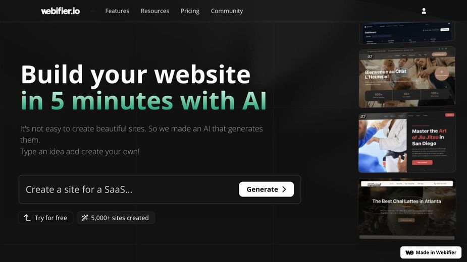
Task: Open the Resources menu
Action: click(x=155, y=11)
